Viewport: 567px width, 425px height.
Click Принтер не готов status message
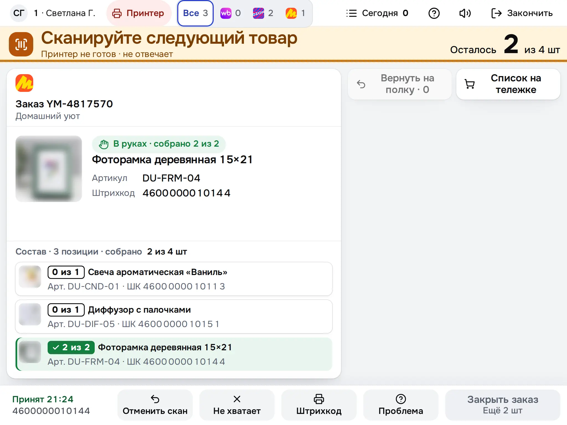coord(107,54)
